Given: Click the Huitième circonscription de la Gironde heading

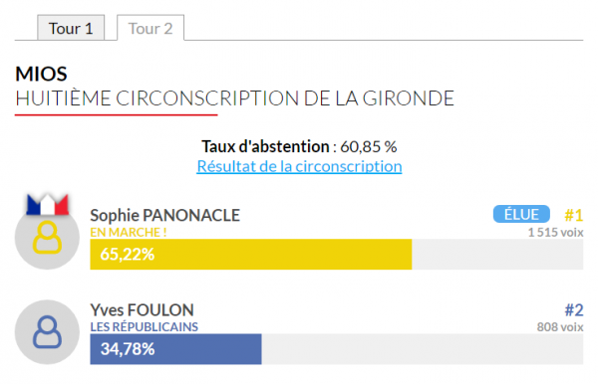Looking at the screenshot, I should [x=234, y=98].
